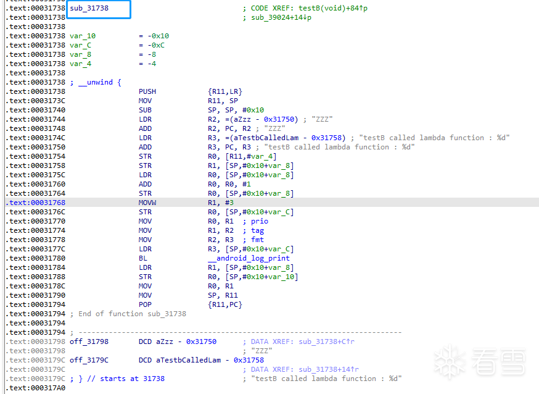This screenshot has width=539, height=394.
Task: Click var_C in STR R0 at 0003176C
Action: 279,212
